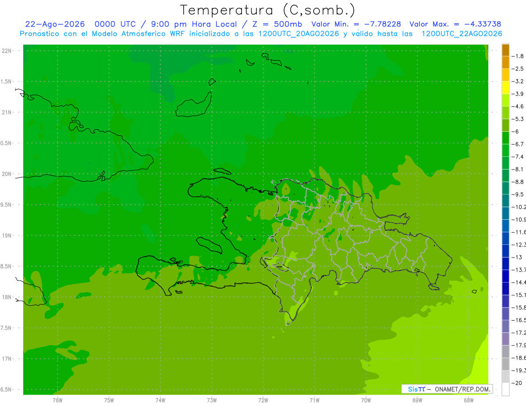
Task: Click the "ONAMET/REP.DOM." credit label
Action: (462, 389)
